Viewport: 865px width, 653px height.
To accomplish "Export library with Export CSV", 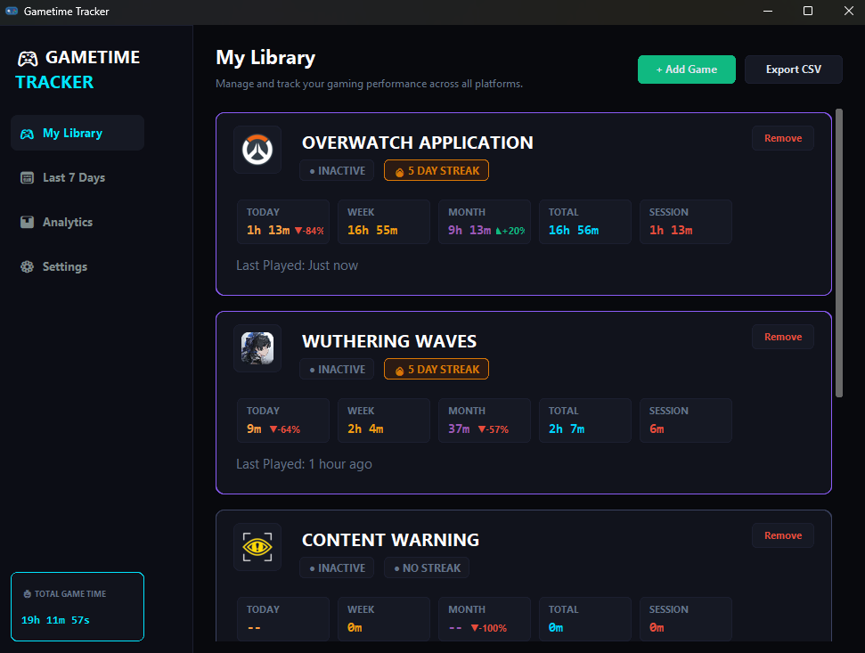I will click(x=793, y=69).
